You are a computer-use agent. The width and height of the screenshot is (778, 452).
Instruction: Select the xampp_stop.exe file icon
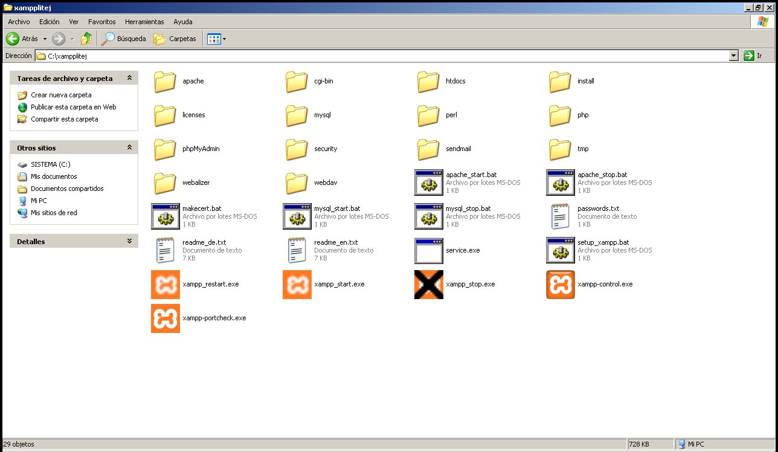point(428,284)
